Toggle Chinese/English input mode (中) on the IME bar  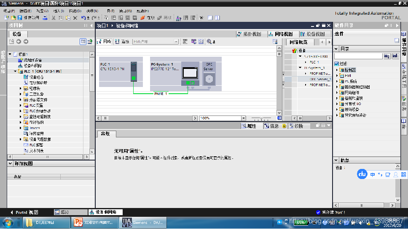(x=372, y=174)
